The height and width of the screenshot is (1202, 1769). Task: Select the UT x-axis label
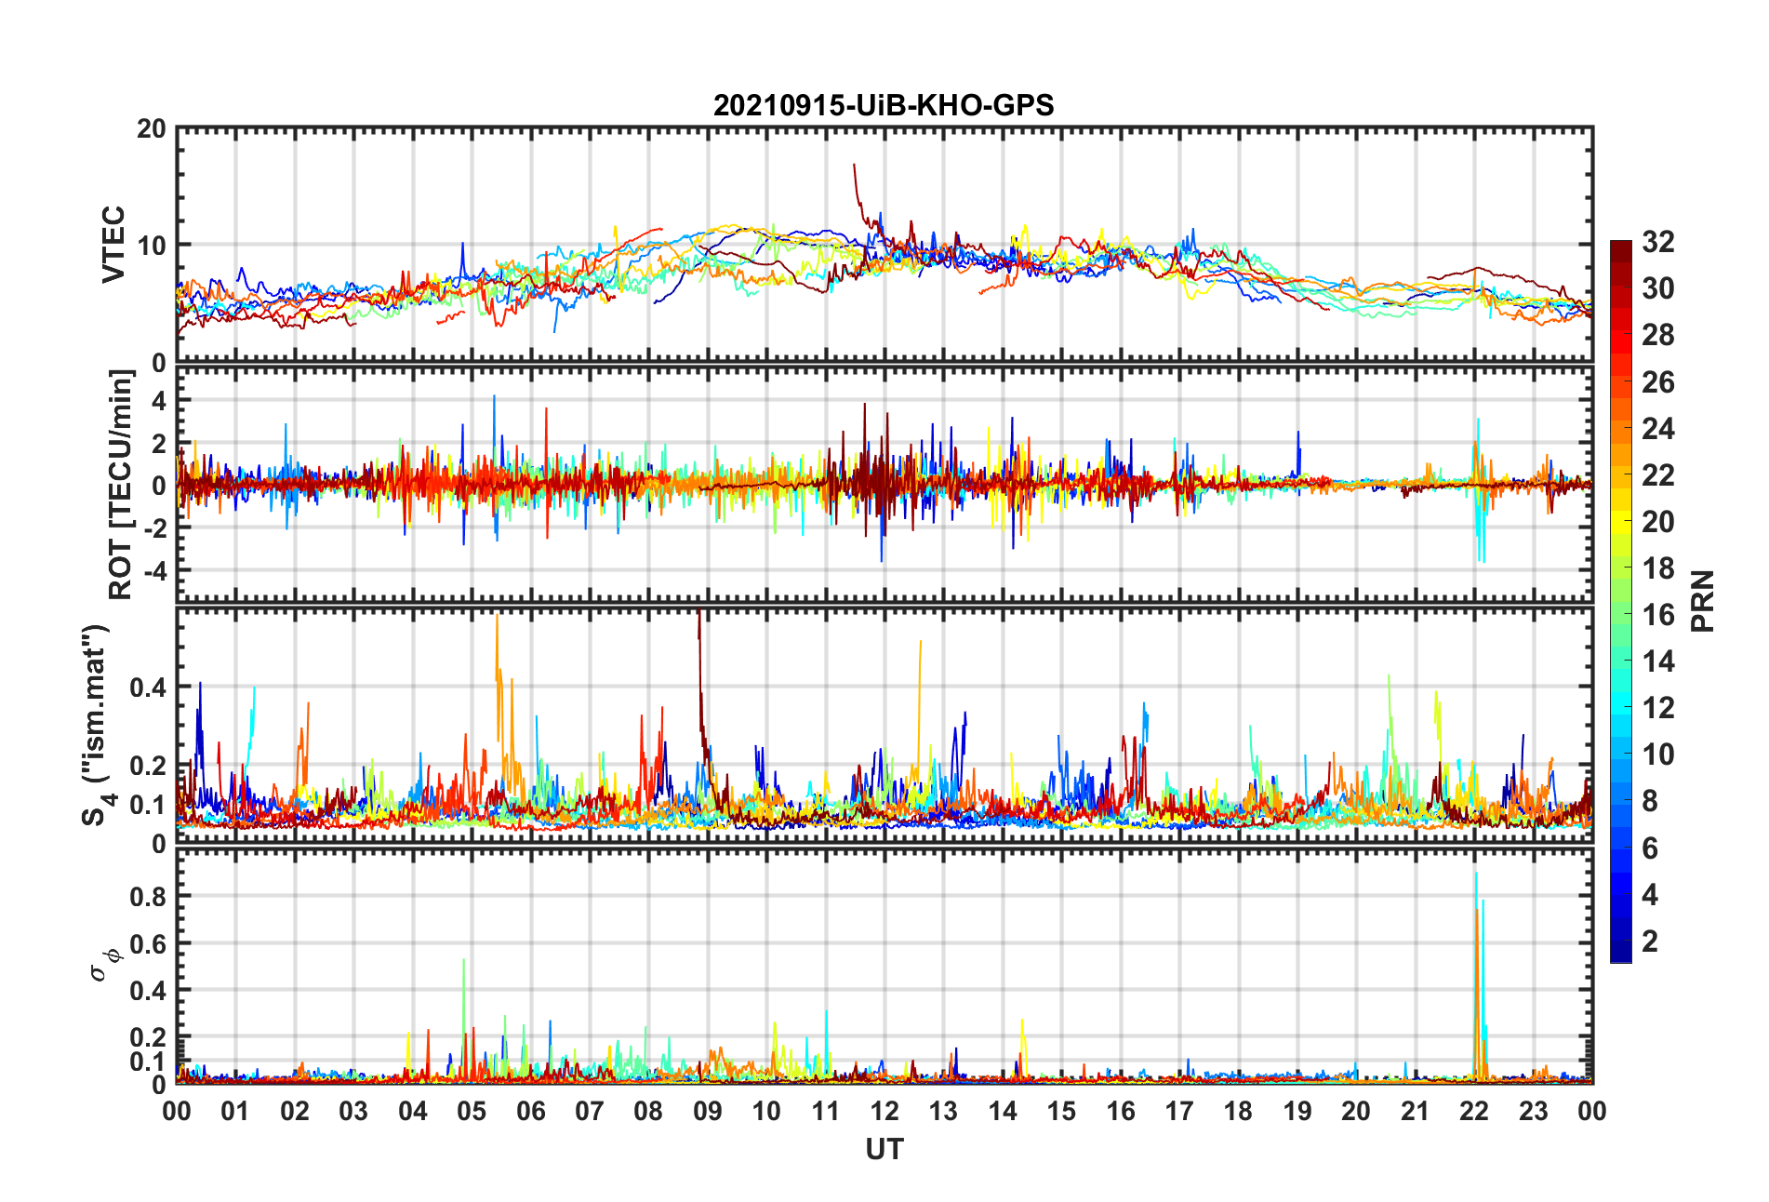(884, 1150)
